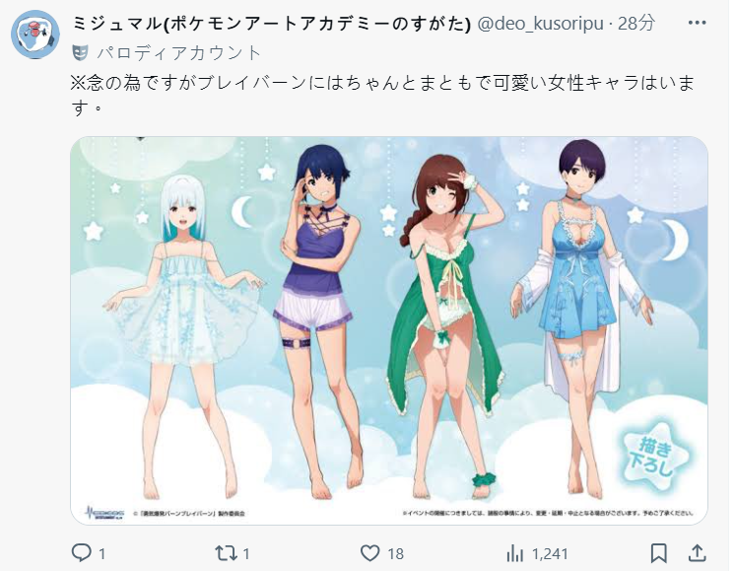Click the tweet body text
Screen dimensions: 735x571
pyautogui.click(x=382, y=96)
